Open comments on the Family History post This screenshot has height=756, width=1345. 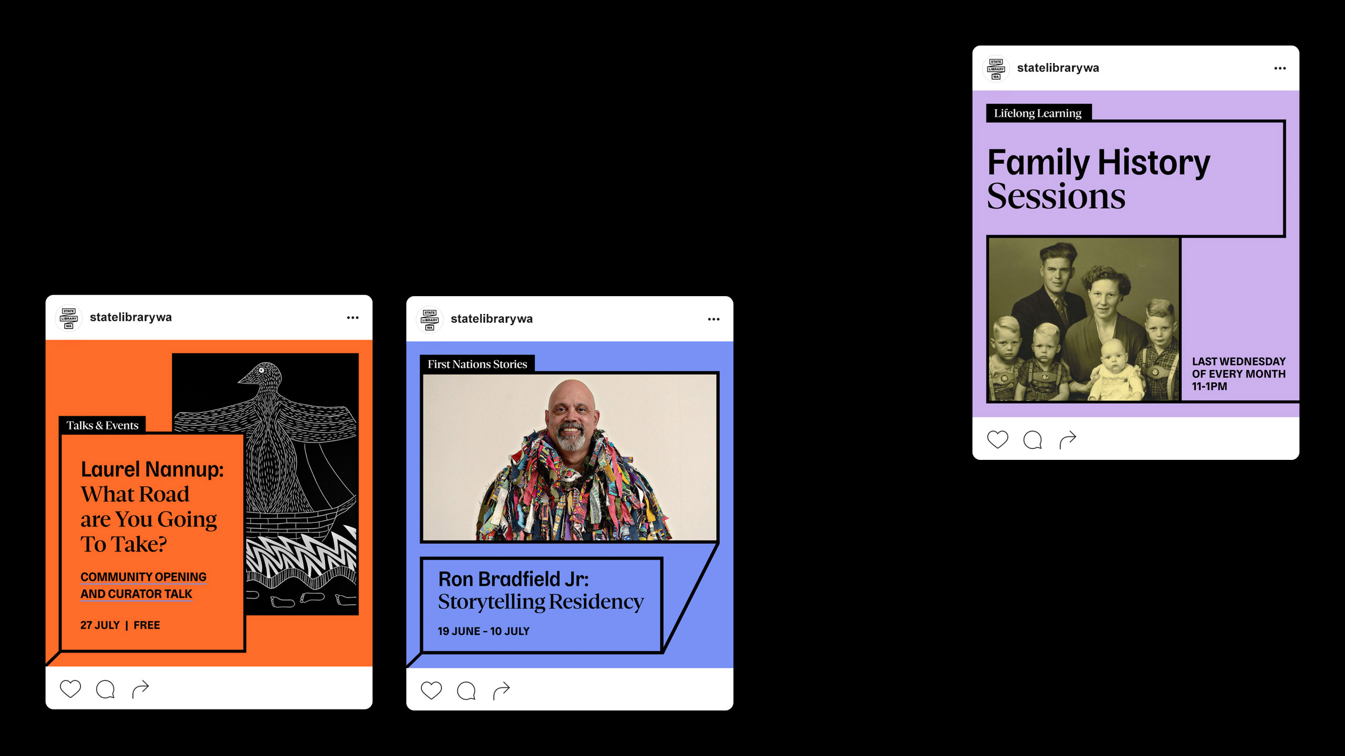[x=1032, y=440]
